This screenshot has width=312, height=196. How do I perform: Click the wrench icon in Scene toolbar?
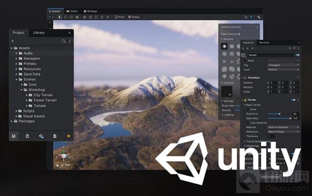[259, 17]
